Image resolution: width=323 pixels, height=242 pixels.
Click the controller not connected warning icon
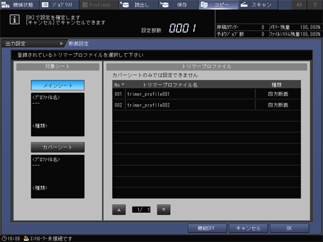pos(26,238)
